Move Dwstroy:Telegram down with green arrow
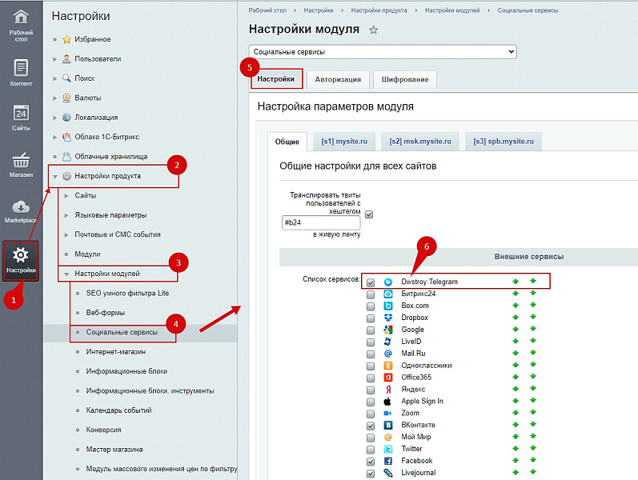 532,282
